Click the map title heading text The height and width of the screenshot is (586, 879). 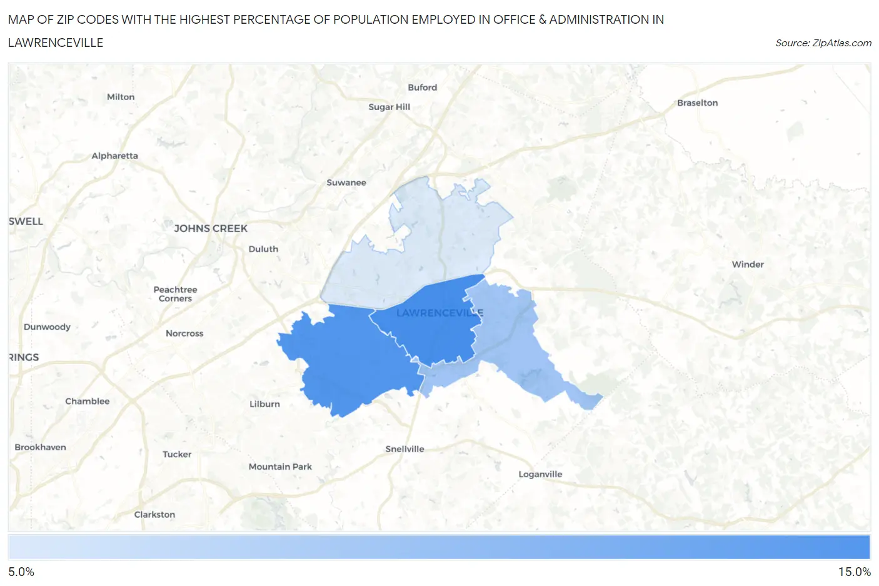(336, 31)
